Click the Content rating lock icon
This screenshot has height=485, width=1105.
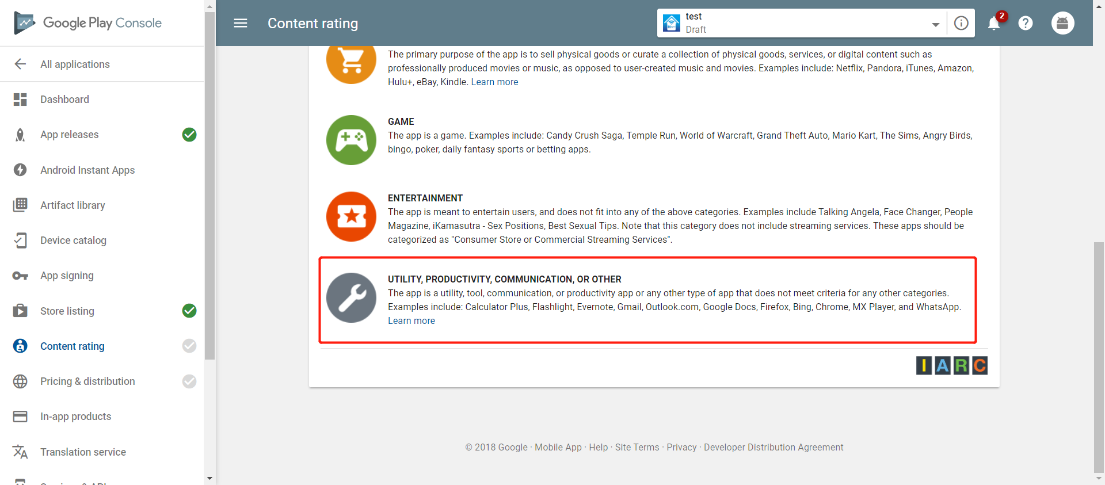[x=20, y=346]
